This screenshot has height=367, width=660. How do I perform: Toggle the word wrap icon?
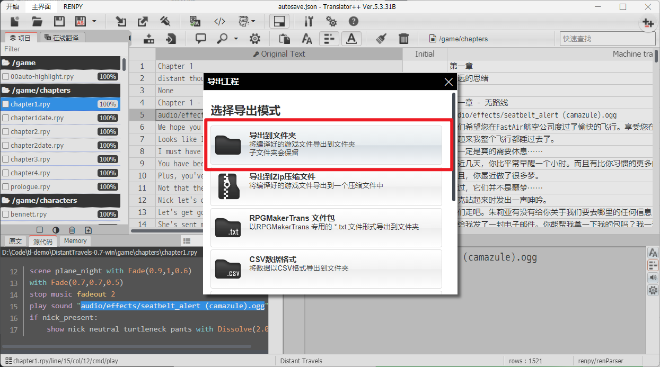(329, 39)
